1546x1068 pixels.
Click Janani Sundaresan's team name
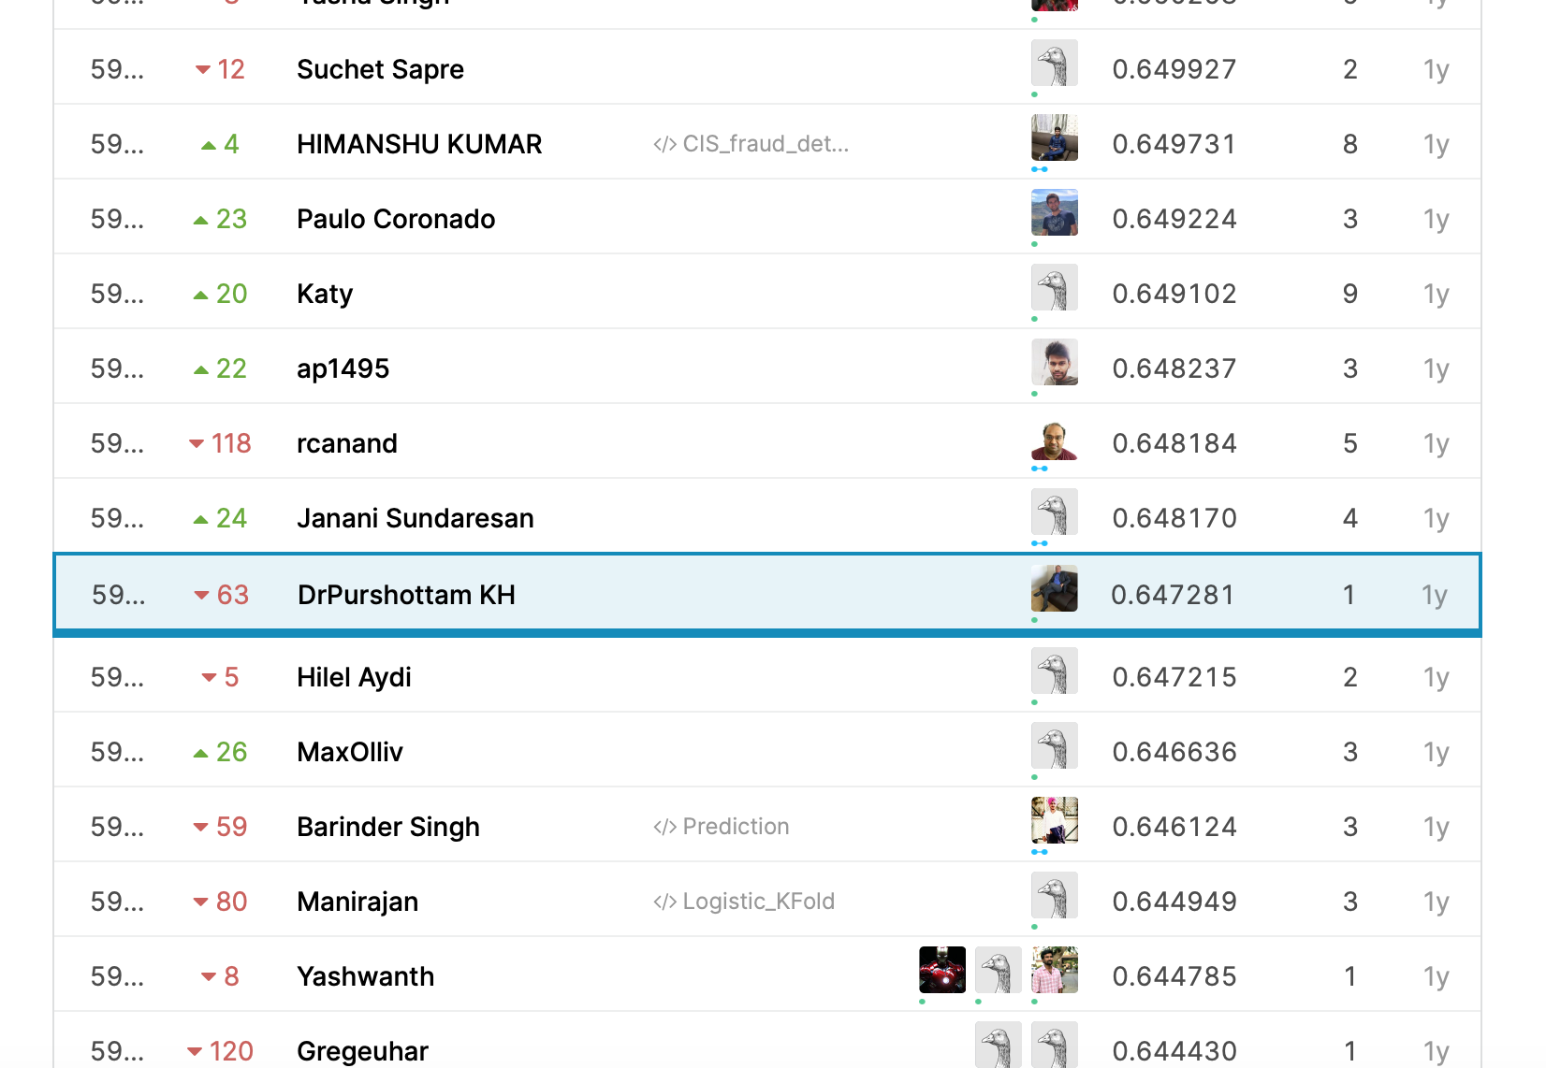tap(415, 518)
